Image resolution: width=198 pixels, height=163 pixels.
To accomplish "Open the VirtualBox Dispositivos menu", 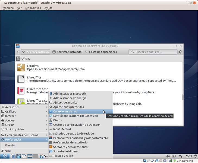I will point(33,8).
